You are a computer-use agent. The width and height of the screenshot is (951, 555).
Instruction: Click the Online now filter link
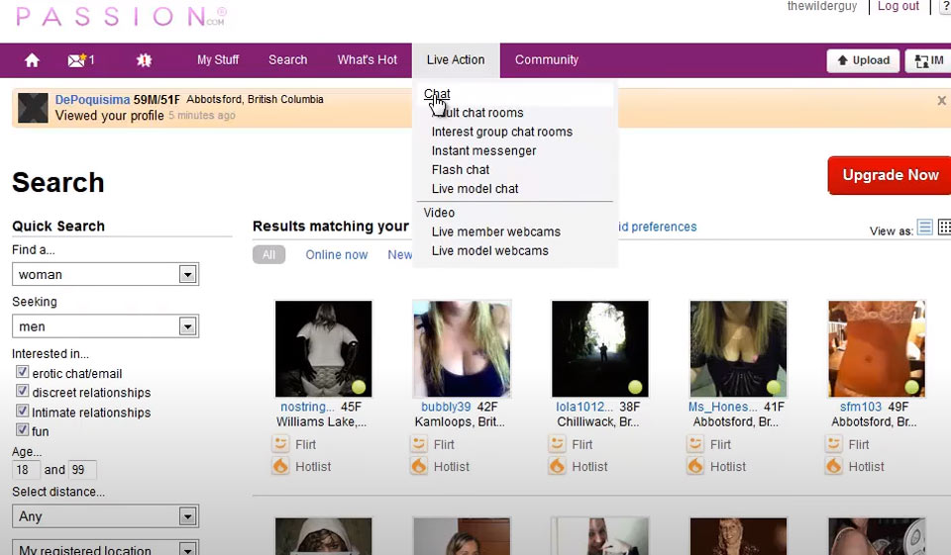(x=336, y=254)
